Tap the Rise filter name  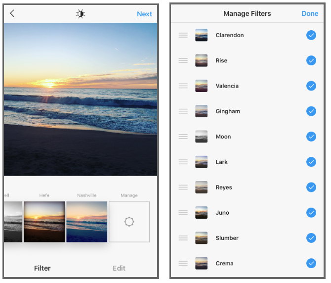tap(221, 60)
